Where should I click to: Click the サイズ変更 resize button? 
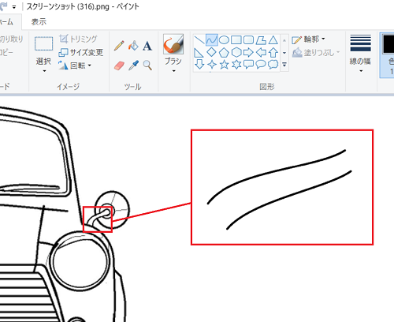(81, 52)
